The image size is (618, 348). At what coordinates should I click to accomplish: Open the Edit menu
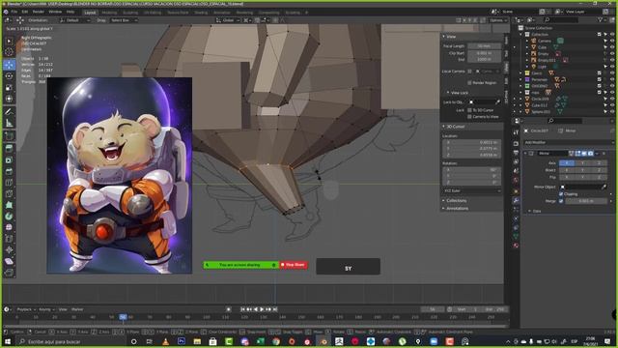pyautogui.click(x=25, y=12)
